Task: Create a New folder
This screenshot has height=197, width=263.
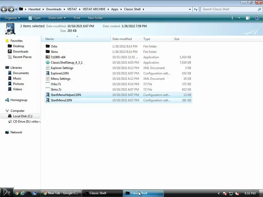Action: [95, 18]
